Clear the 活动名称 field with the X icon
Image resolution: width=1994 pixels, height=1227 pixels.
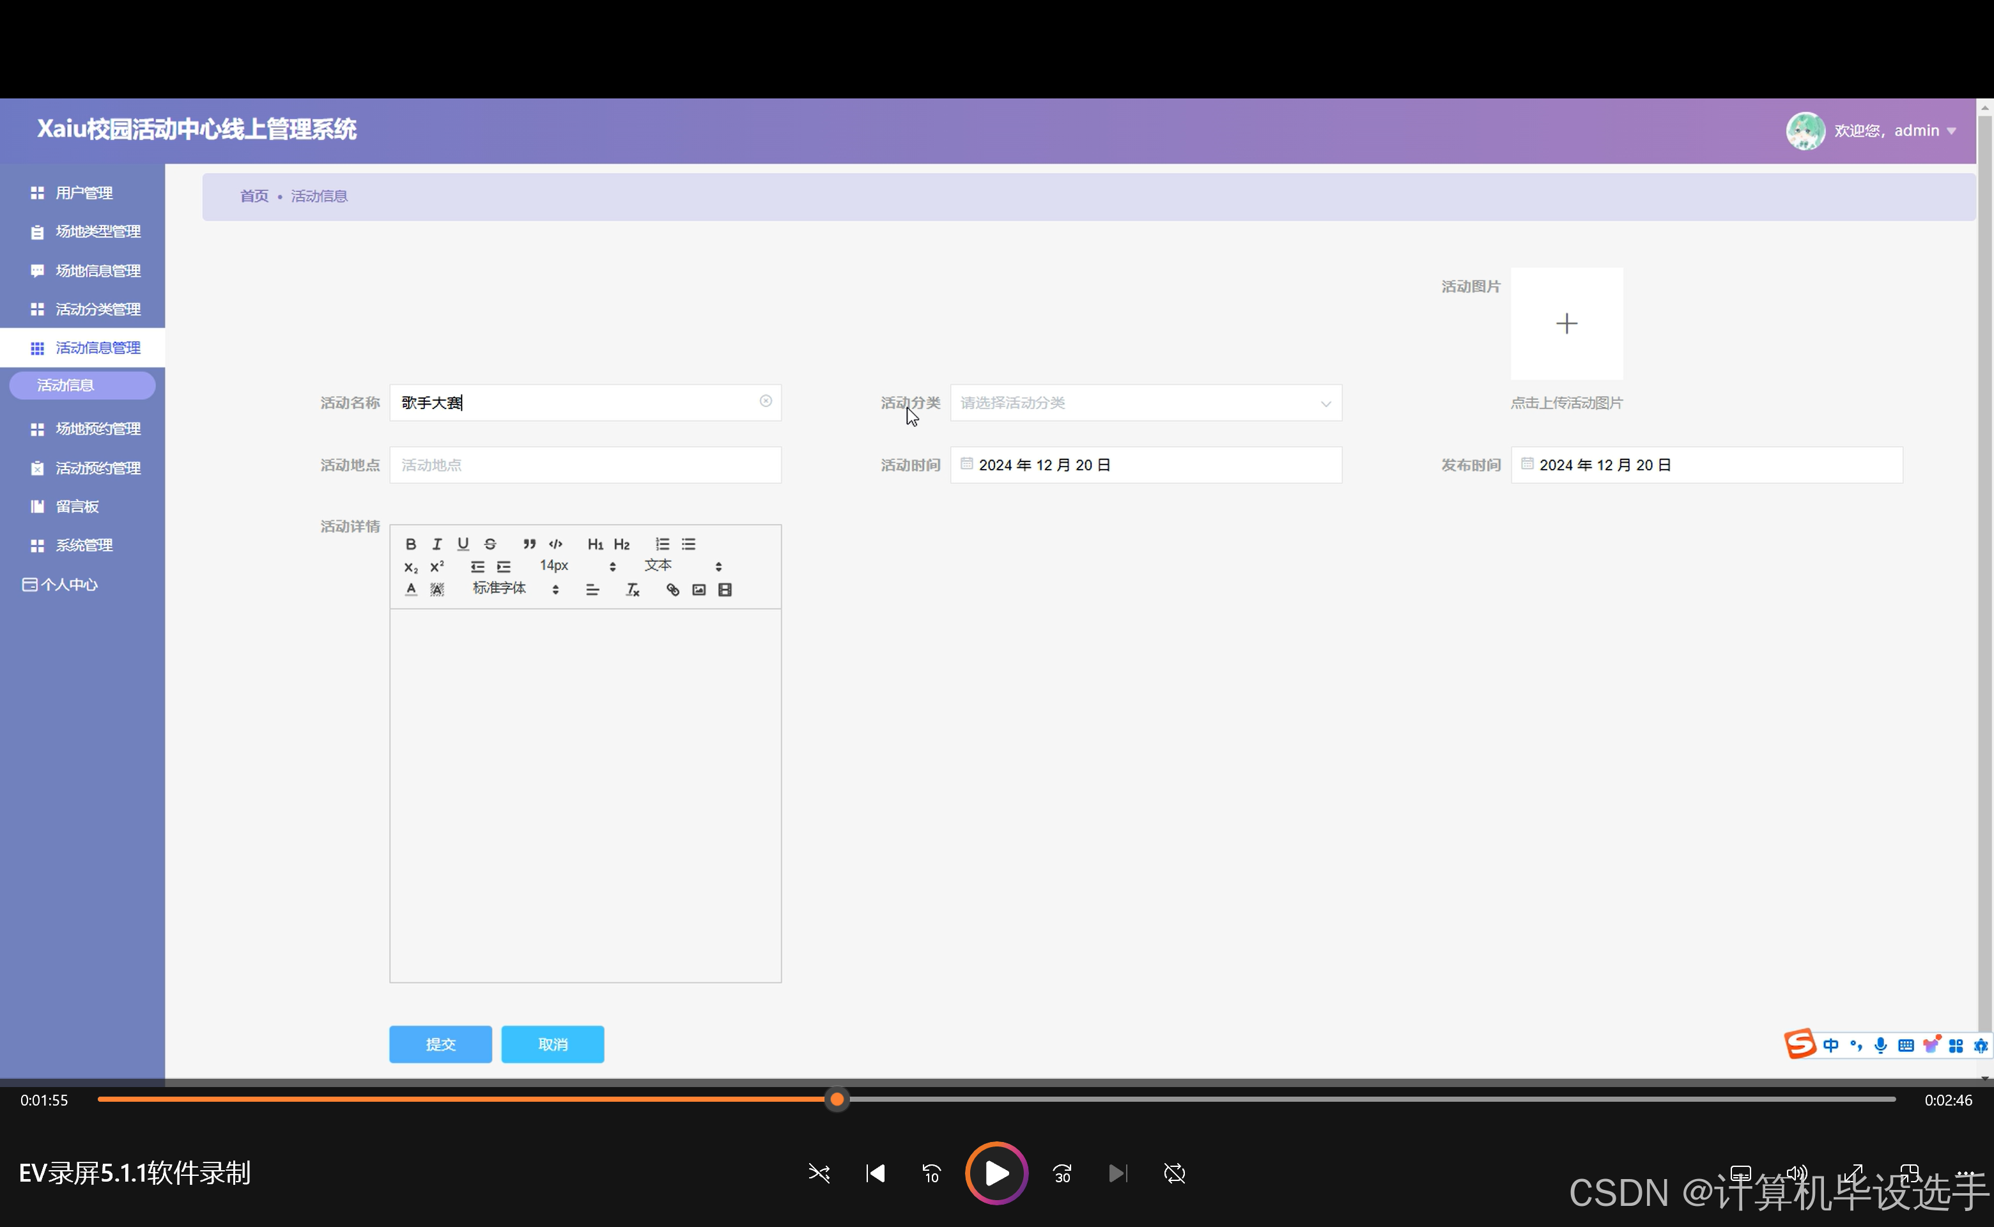(765, 401)
